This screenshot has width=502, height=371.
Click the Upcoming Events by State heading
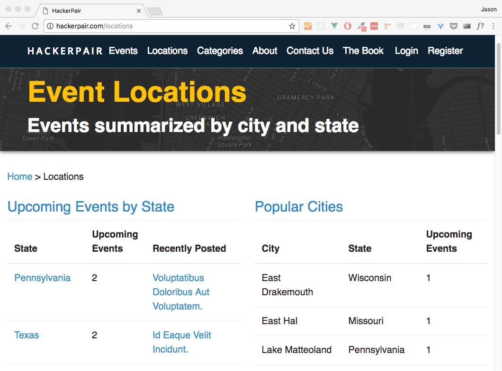pos(91,207)
